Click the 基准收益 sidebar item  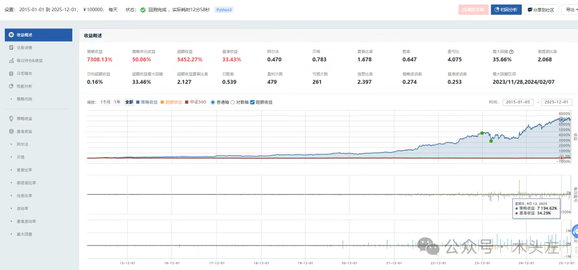coord(25,131)
